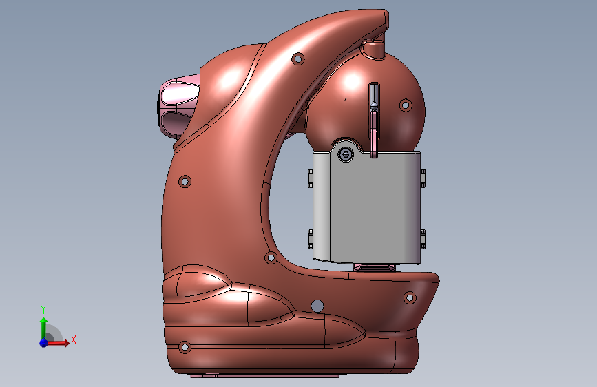Select the gray round plug on the base
Viewport: 597px width, 387px height.
[317, 306]
